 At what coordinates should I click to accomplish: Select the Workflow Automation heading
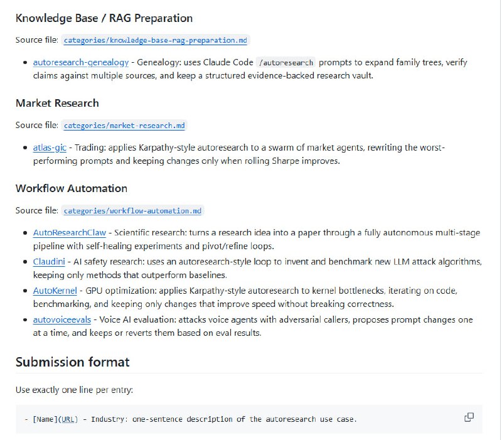coord(71,188)
